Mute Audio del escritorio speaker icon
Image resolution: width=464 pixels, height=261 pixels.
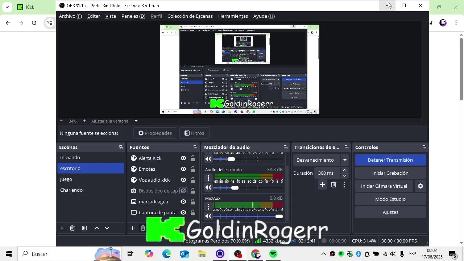pyautogui.click(x=208, y=187)
